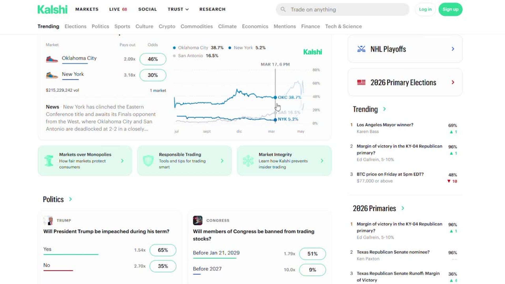This screenshot has width=505, height=284.
Task: Open the Social menu item
Action: click(x=148, y=9)
